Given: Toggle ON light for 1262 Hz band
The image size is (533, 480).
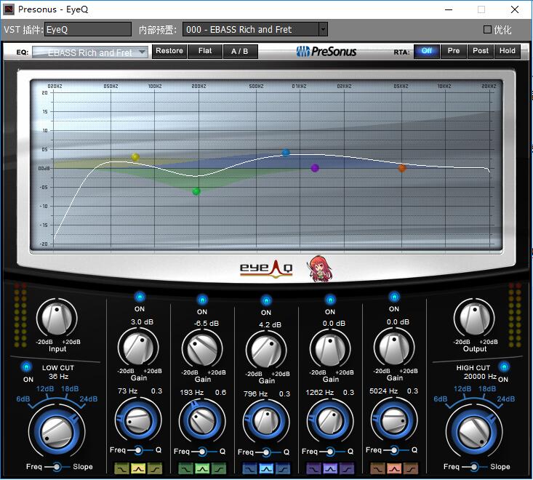Looking at the screenshot, I should click(x=330, y=300).
